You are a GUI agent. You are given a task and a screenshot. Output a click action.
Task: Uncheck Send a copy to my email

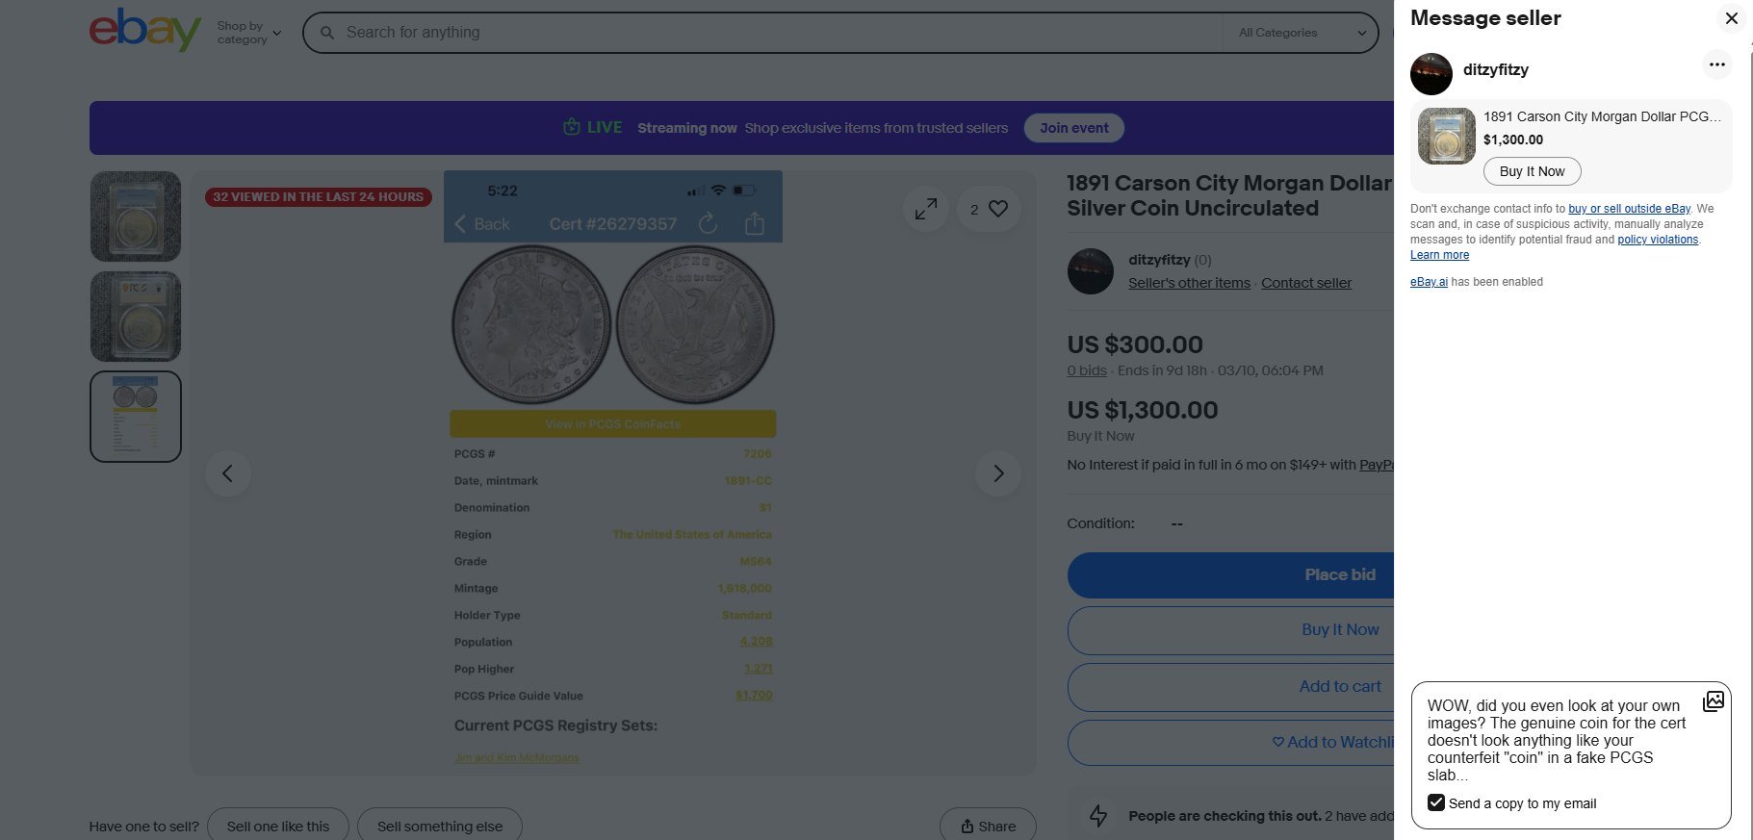tap(1436, 802)
